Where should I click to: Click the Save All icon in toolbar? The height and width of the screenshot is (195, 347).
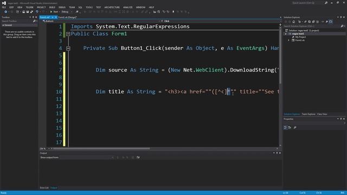click(31, 12)
